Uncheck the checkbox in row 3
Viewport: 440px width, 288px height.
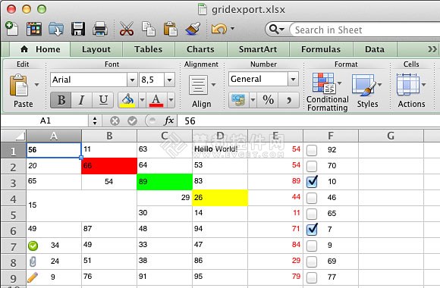312,182
